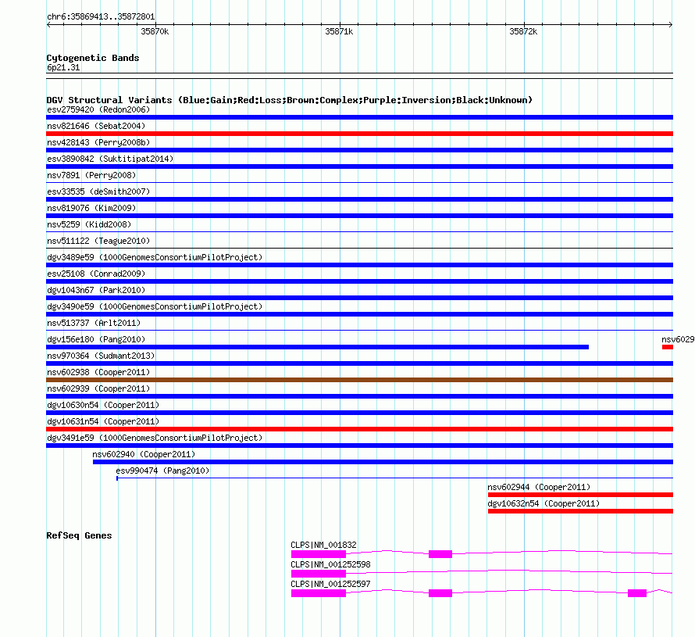Click dgv3490e59 1000Genomes variant label
The width and height of the screenshot is (695, 637).
[x=155, y=306]
